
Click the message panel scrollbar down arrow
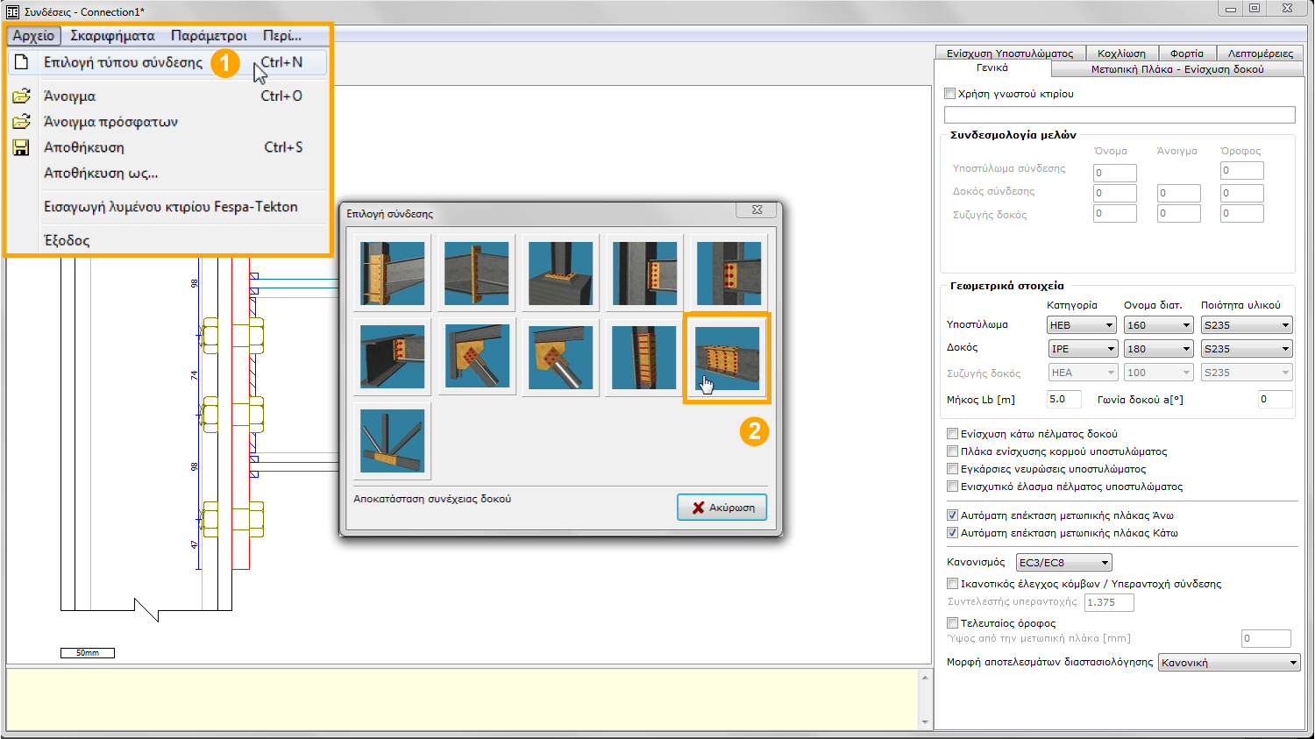[924, 721]
